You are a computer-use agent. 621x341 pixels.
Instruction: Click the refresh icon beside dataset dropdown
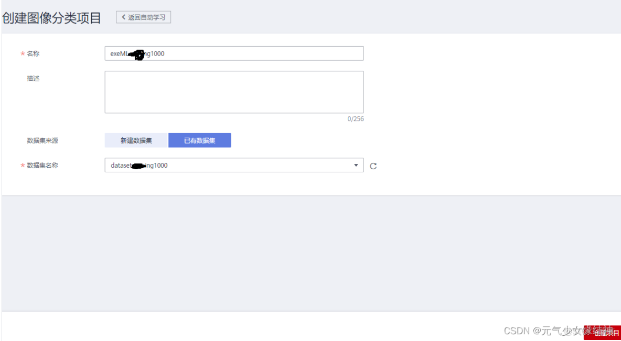pos(373,166)
